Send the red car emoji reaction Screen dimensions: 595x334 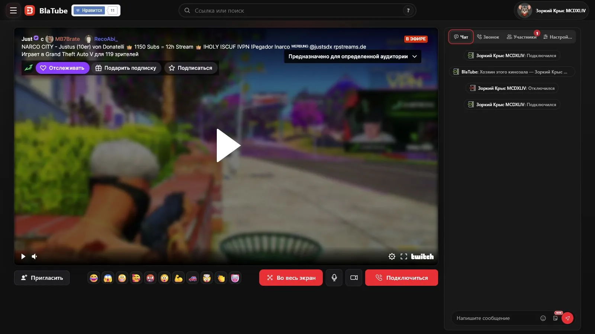193,278
